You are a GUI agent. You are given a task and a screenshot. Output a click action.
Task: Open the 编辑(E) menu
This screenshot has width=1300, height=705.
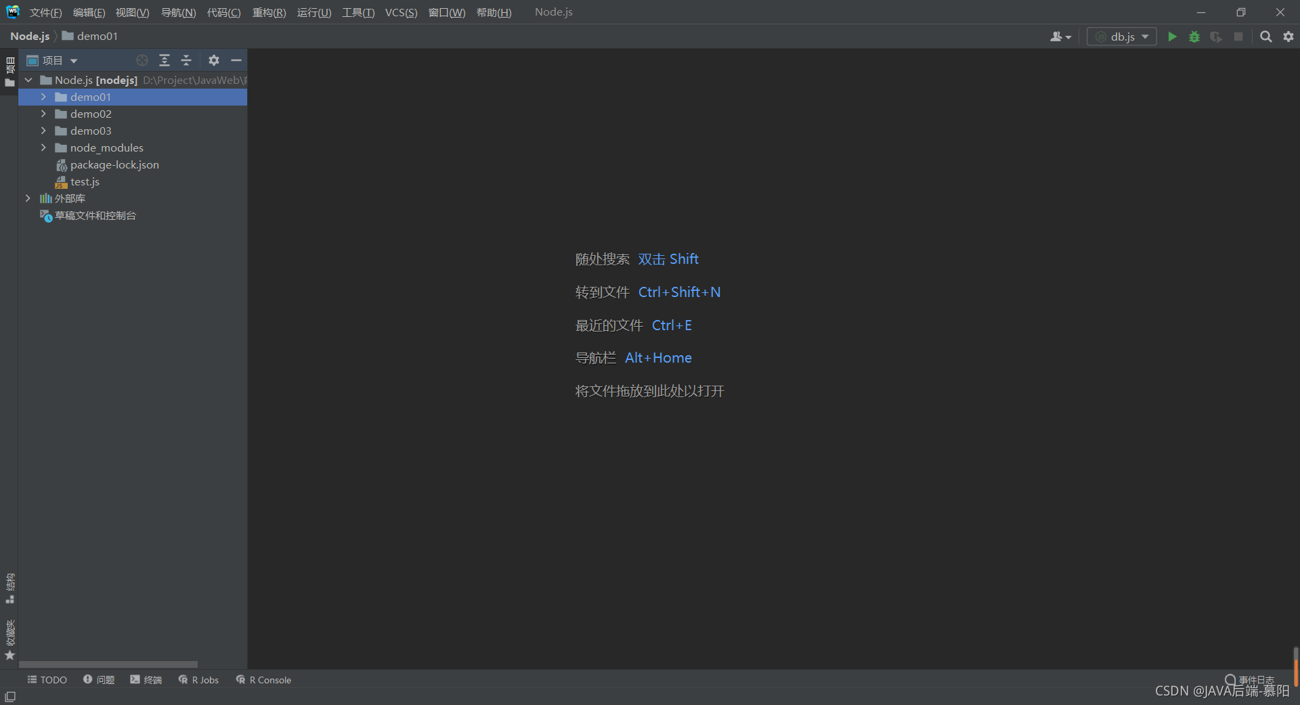point(89,13)
